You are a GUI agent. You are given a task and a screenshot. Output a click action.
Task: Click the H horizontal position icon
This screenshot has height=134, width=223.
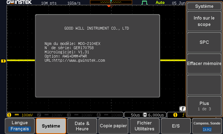145,115
